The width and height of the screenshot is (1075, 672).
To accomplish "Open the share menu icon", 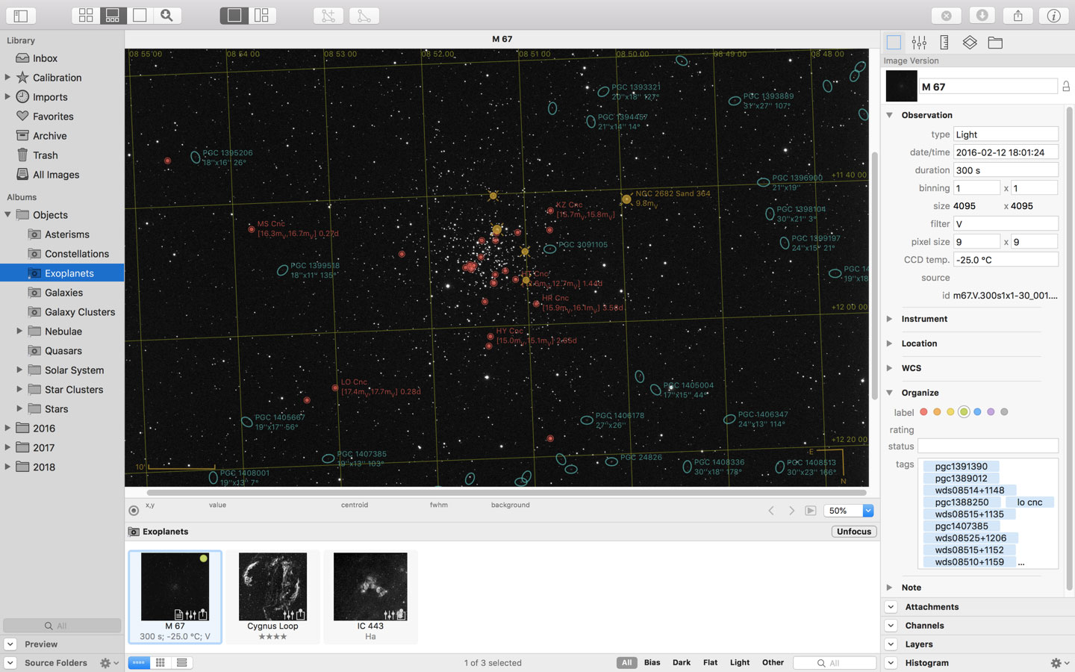I will tap(1018, 16).
